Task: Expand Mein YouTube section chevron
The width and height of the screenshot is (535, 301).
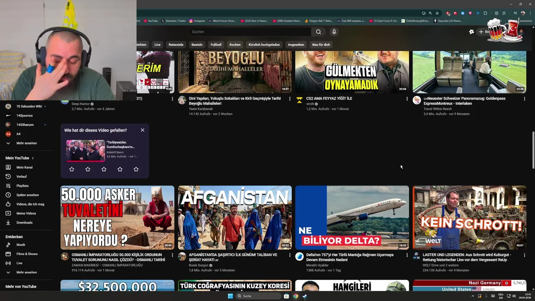Action: [33, 158]
